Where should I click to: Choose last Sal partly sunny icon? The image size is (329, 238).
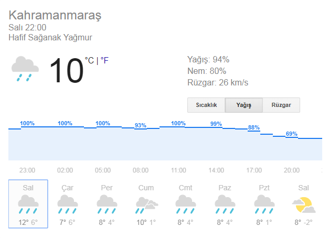(304, 205)
